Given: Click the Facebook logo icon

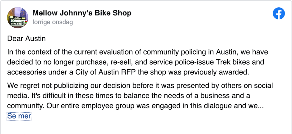Looking at the screenshot, I should point(279,13).
